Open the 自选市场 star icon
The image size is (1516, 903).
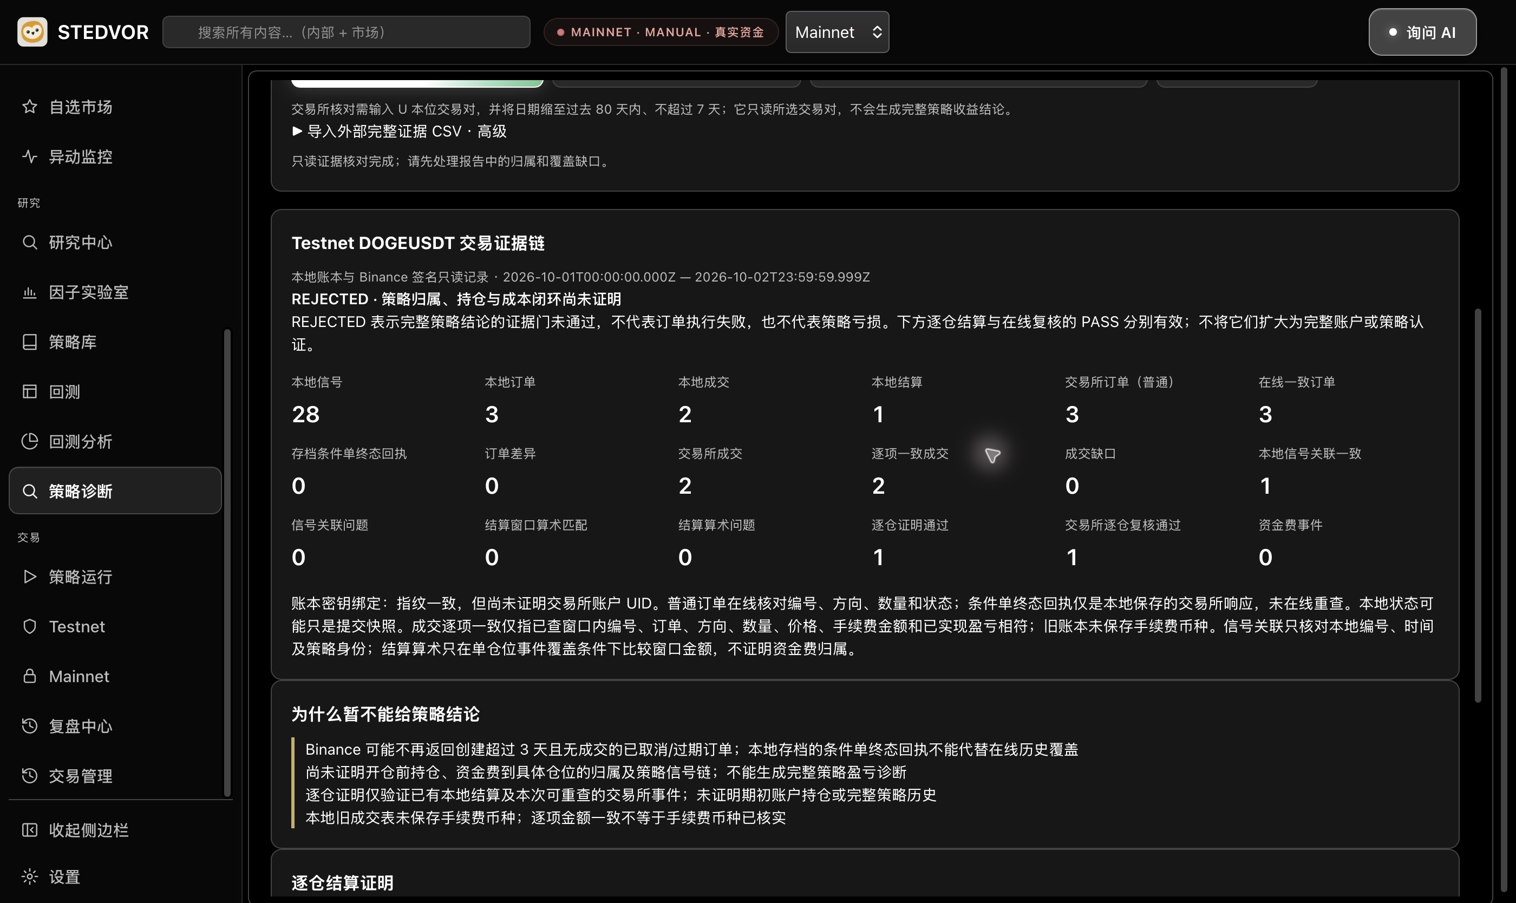point(29,107)
